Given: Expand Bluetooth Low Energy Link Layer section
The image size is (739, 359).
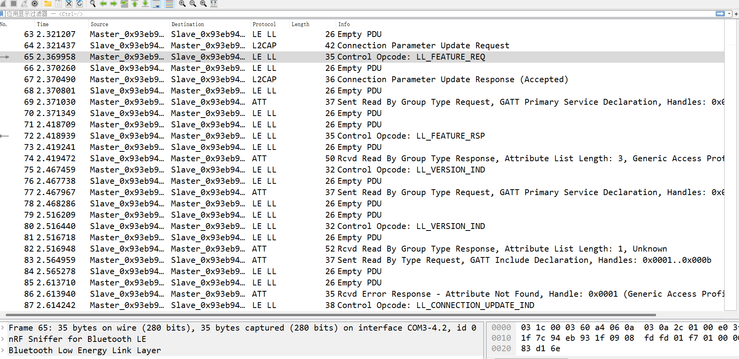Looking at the screenshot, I should click(x=3, y=350).
